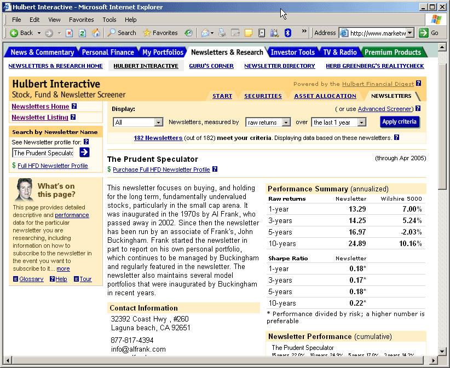This screenshot has width=450, height=368.
Task: Expand the 'raw returns' measure dropdown
Action: coord(285,122)
